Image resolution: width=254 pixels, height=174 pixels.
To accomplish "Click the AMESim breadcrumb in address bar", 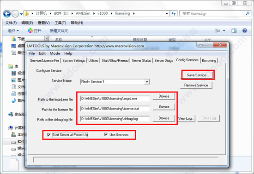I will point(83,13).
